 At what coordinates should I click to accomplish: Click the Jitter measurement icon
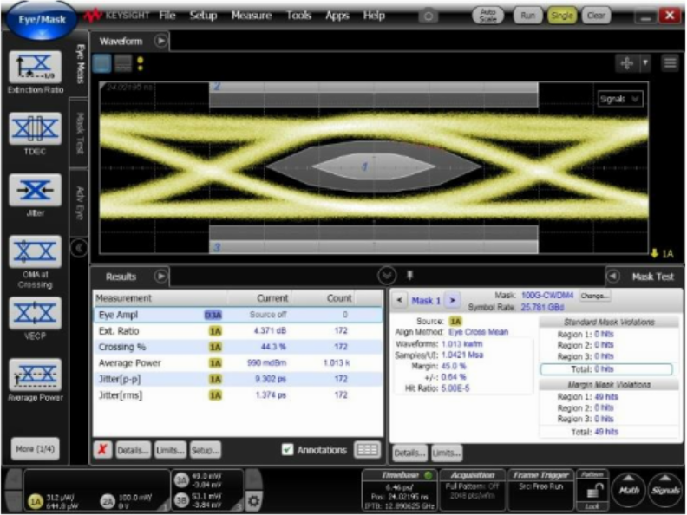[x=35, y=190]
